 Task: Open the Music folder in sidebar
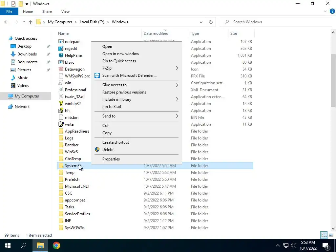click(23, 77)
